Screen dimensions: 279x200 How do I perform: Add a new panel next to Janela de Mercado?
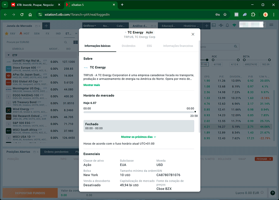pos(46,26)
